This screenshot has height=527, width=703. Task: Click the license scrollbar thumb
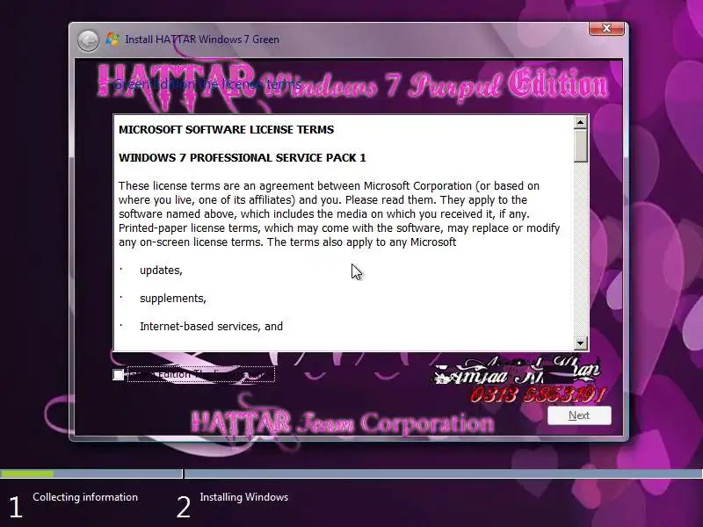[580, 146]
